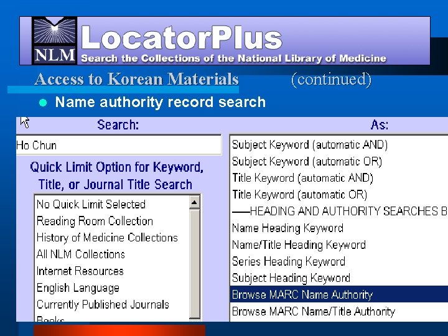The height and width of the screenshot is (336, 448).
Task: Select Title Keyword (automatic AND) option
Action: coord(339,178)
